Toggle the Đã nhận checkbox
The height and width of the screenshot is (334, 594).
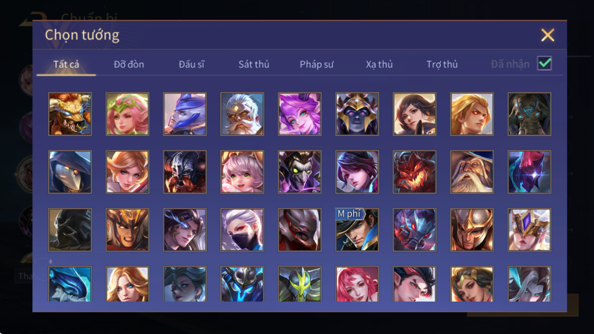pyautogui.click(x=544, y=64)
